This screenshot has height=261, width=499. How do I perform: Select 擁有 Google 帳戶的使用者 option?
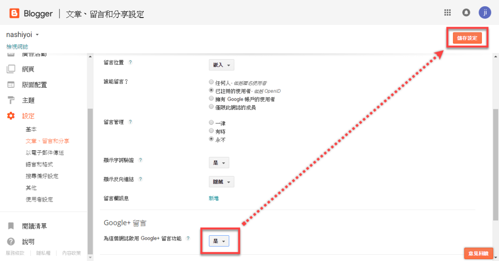[x=212, y=99]
